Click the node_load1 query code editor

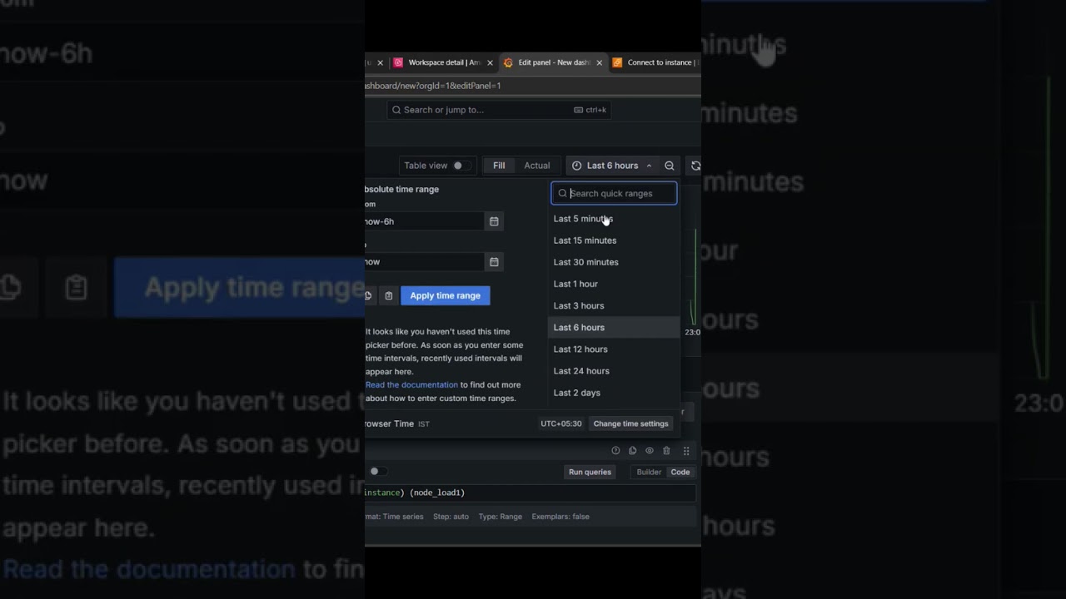pyautogui.click(x=530, y=493)
